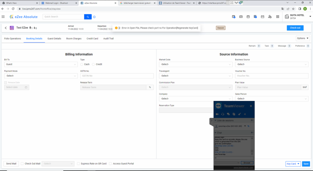Open Liste de sessions gear settings
This screenshot has width=313, height=171.
pos(252,120)
